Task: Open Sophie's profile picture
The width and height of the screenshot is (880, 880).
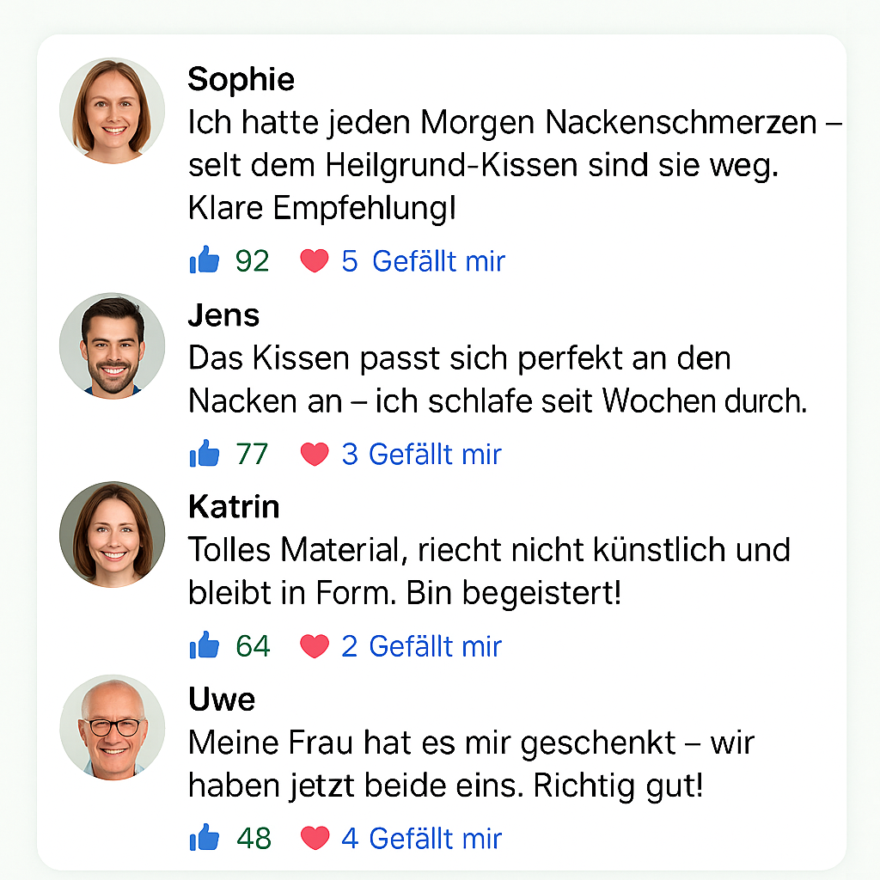Action: (112, 111)
